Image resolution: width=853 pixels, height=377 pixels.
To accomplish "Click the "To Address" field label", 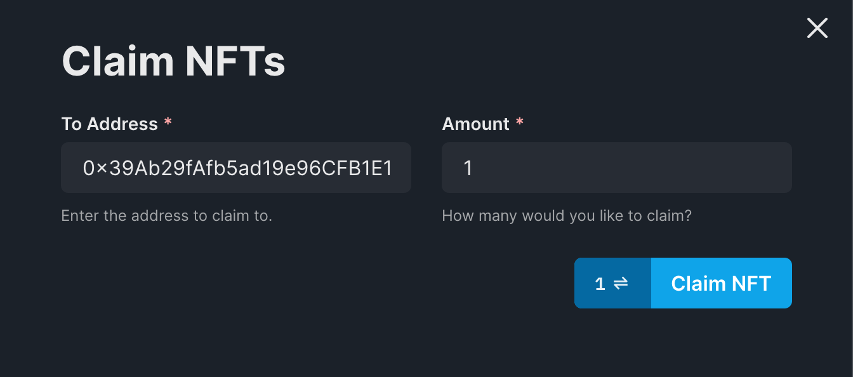I will tap(109, 124).
